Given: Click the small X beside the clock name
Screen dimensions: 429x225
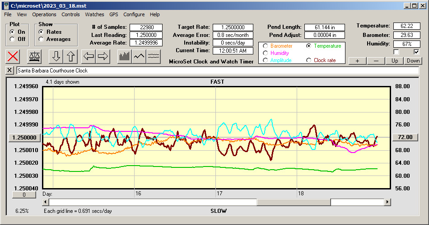Looking at the screenshot, I should click(x=9, y=70).
